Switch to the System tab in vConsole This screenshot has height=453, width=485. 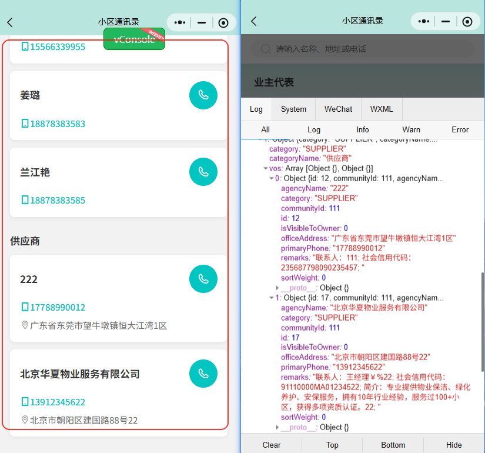point(293,109)
